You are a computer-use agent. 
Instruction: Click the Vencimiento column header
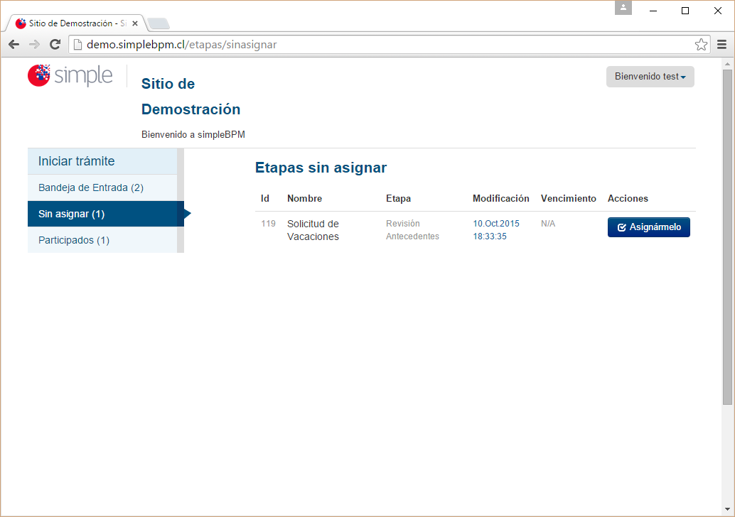[569, 199]
